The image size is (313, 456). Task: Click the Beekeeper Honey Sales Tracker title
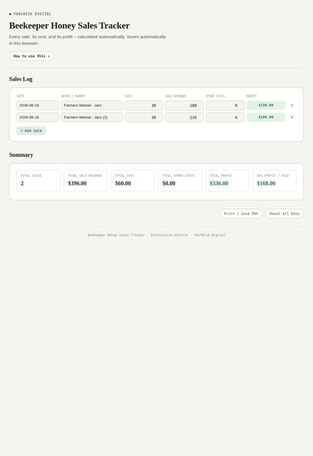click(x=69, y=26)
